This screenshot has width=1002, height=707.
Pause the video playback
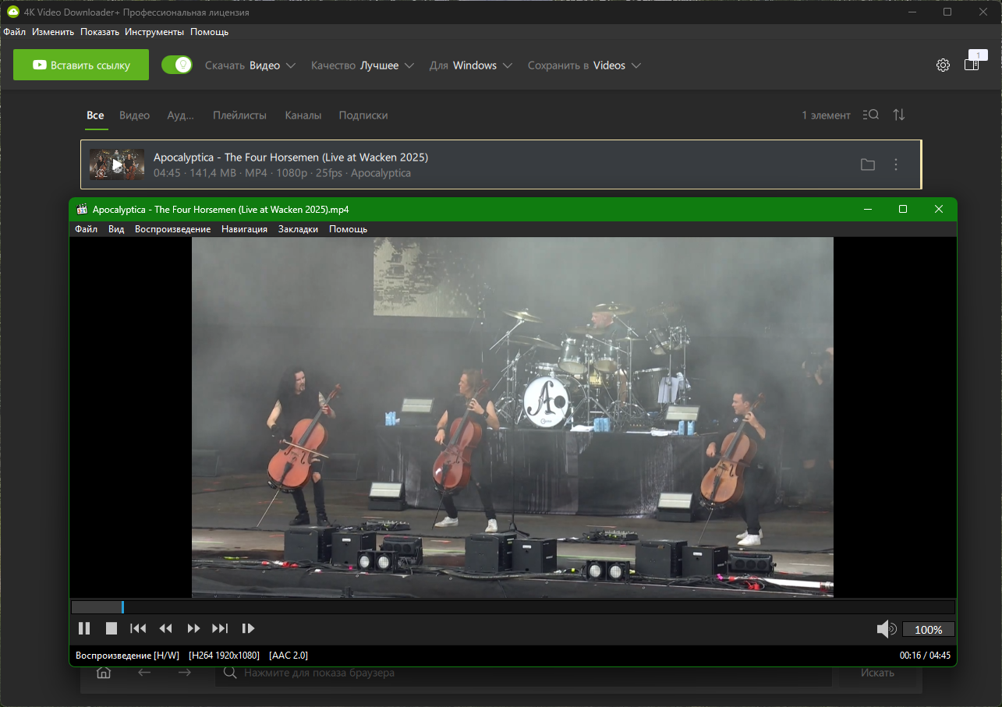(x=84, y=628)
